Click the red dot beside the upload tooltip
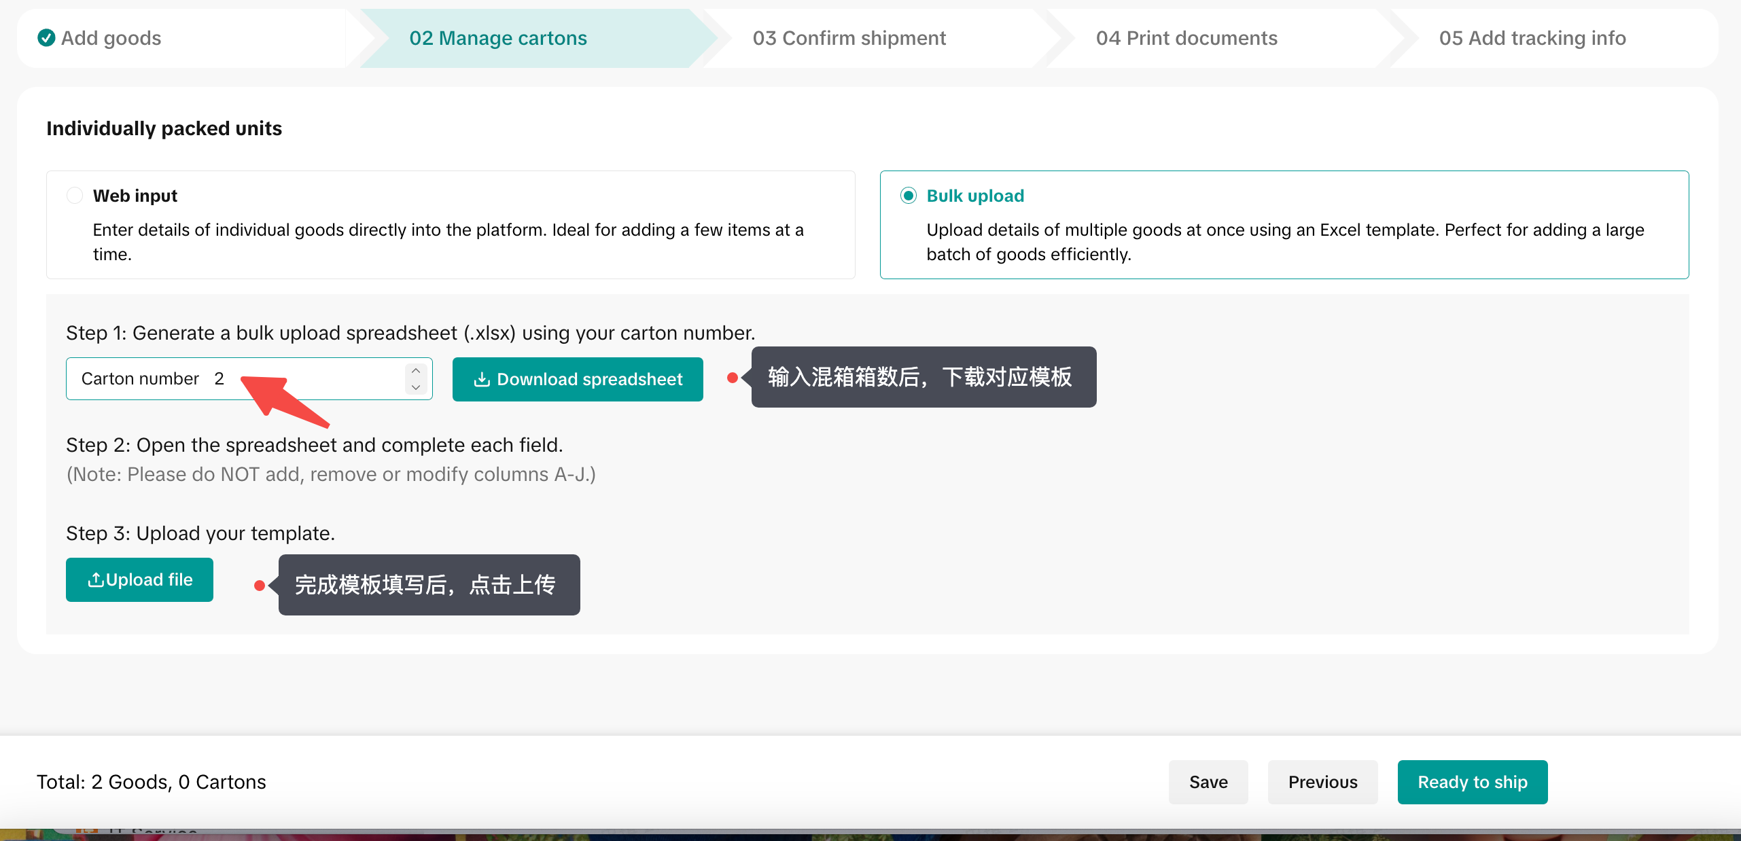The width and height of the screenshot is (1741, 841). tap(259, 585)
